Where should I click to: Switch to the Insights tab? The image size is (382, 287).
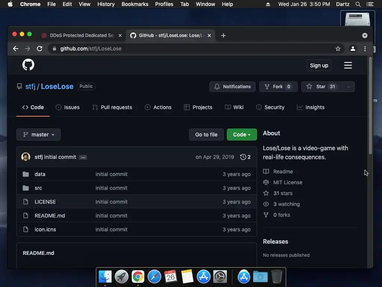click(311, 107)
